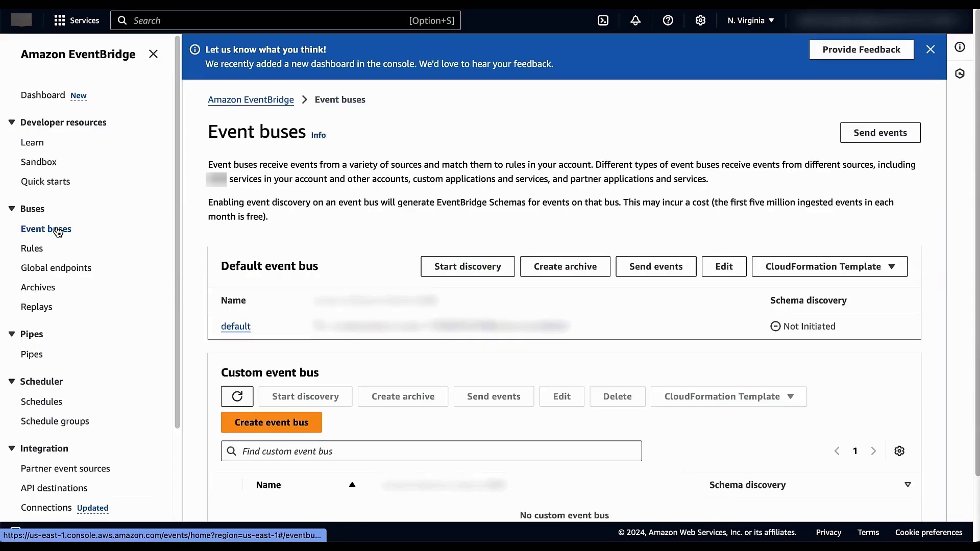The height and width of the screenshot is (551, 980).
Task: Open Rules in sidebar
Action: pos(32,248)
